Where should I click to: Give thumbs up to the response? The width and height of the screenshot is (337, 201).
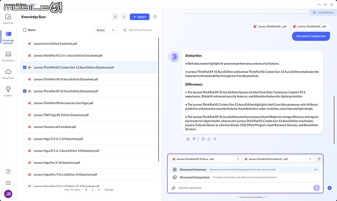pyautogui.click(x=188, y=139)
